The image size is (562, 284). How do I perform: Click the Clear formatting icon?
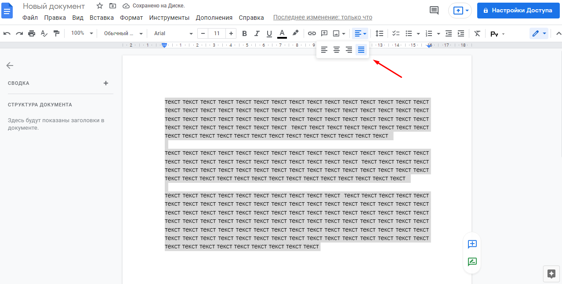(x=477, y=33)
